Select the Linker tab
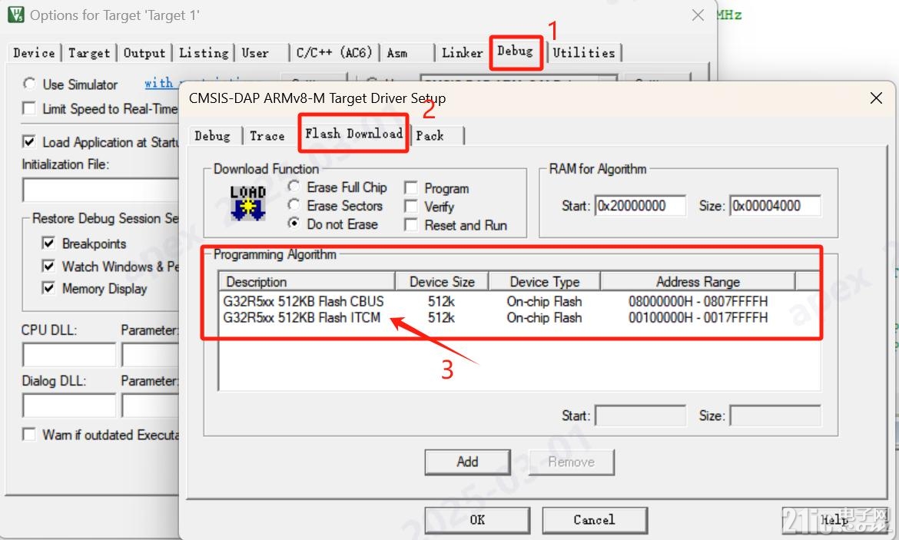The image size is (899, 540). pos(462,53)
